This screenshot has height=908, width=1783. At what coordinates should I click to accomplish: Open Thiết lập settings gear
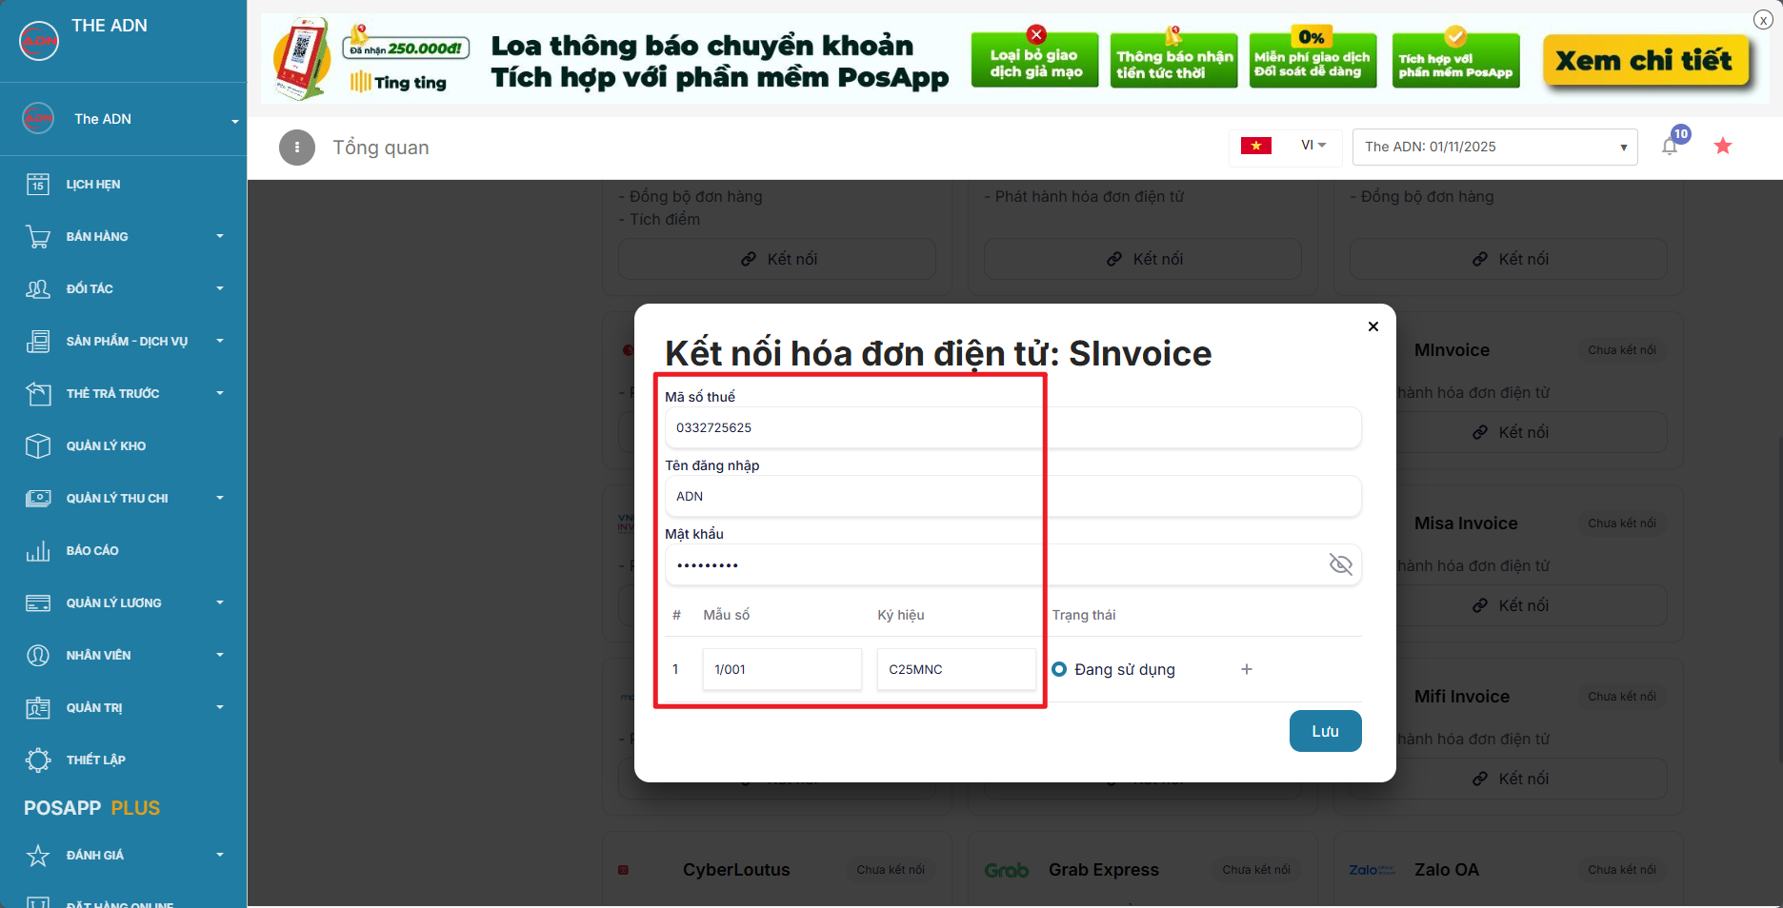tap(38, 760)
